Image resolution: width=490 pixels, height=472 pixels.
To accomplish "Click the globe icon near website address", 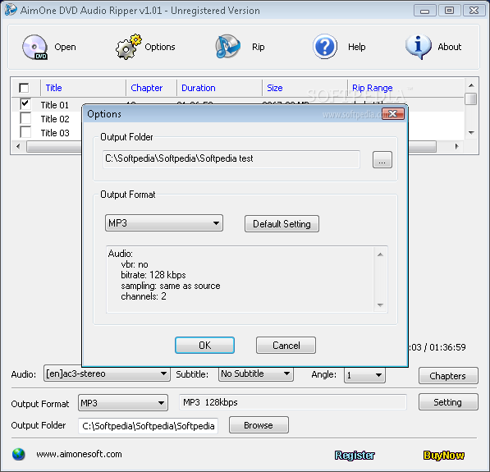I will [x=18, y=454].
